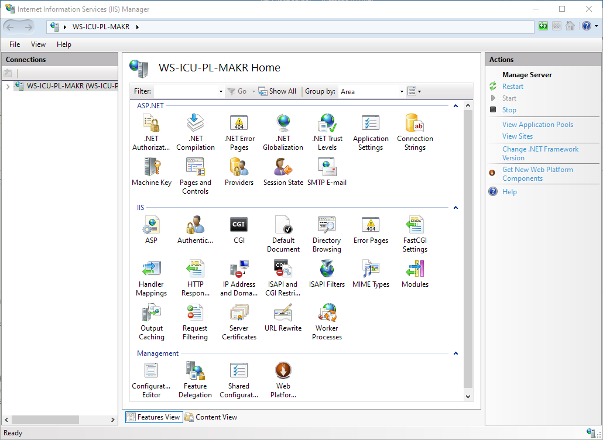Click into the Filter text field
This screenshot has width=603, height=440.
(185, 91)
